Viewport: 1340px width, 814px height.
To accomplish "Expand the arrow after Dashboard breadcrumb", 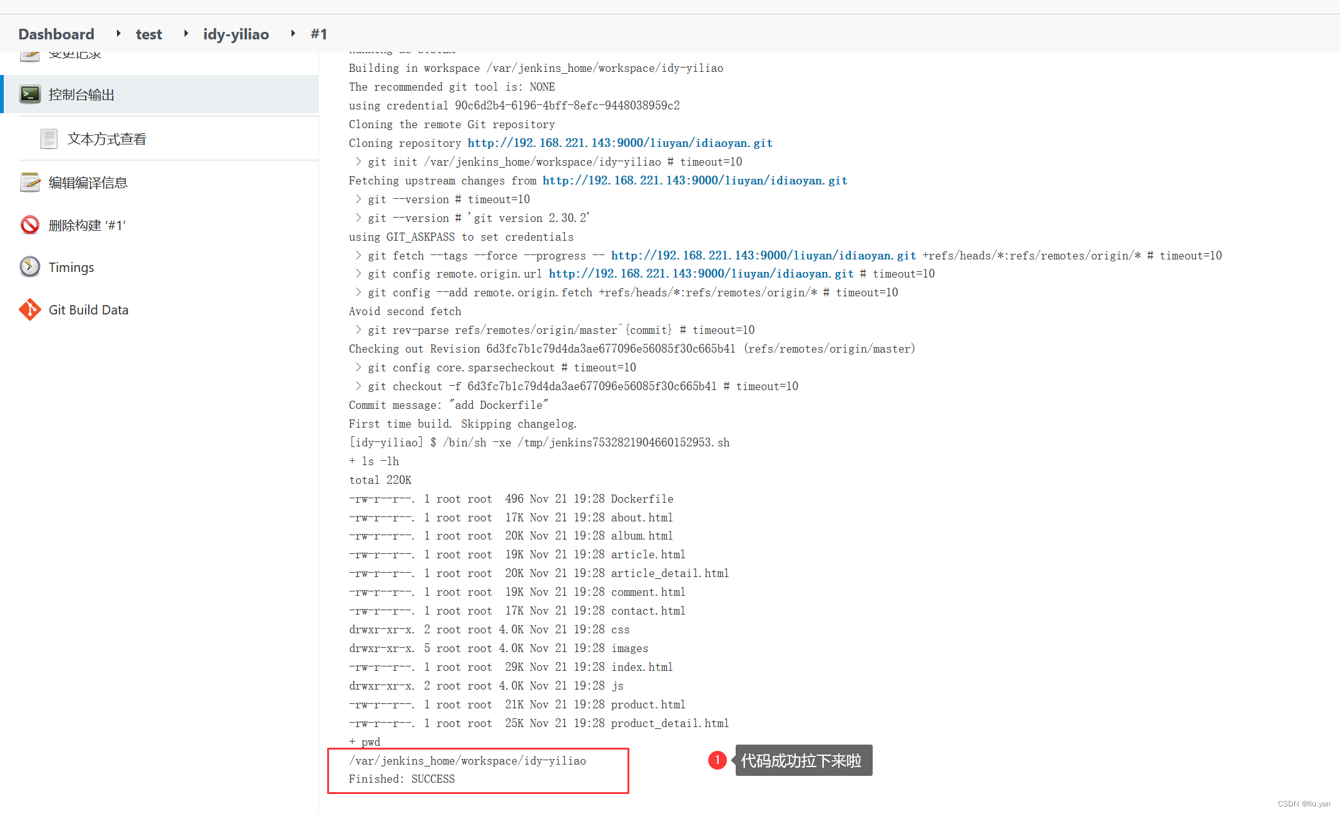I will tap(118, 33).
